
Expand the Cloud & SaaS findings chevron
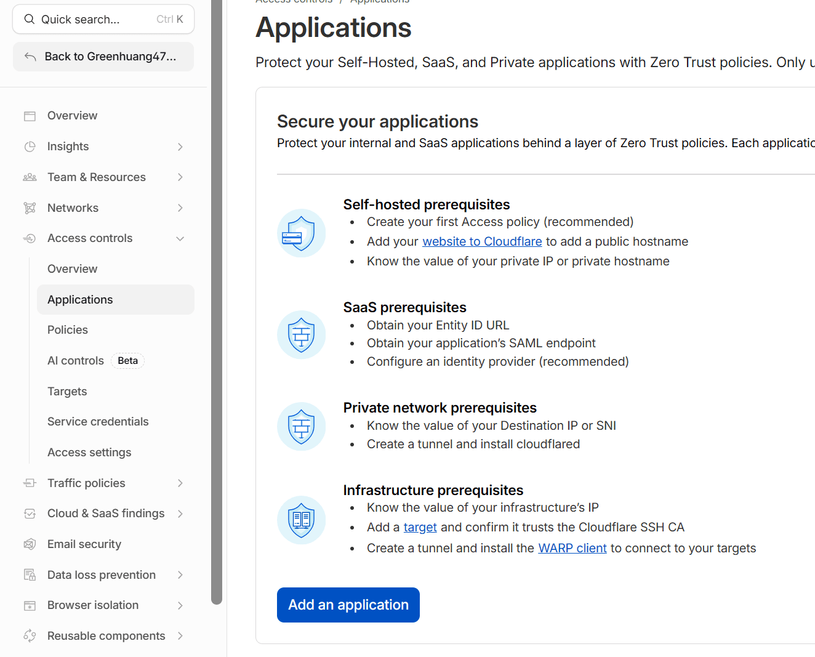click(x=180, y=514)
